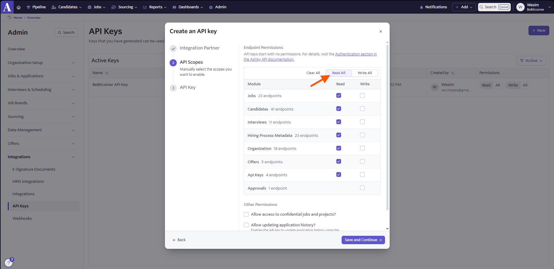Image resolution: width=554 pixels, height=269 pixels.
Task: Click the Ashby logo icon
Action: click(7, 7)
